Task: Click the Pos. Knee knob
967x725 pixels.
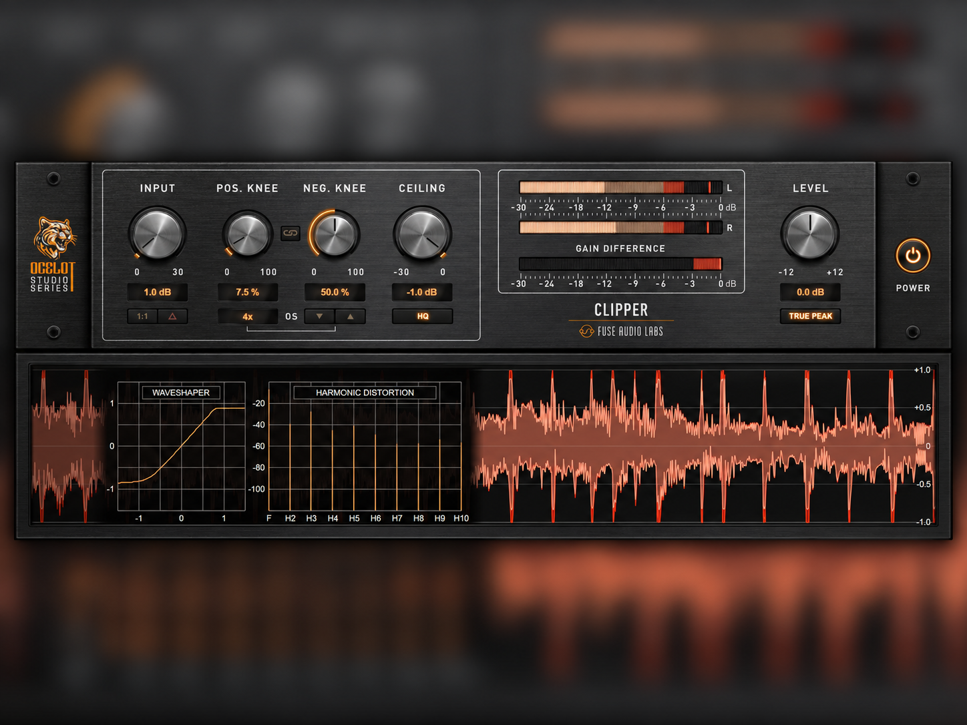Action: pyautogui.click(x=247, y=234)
